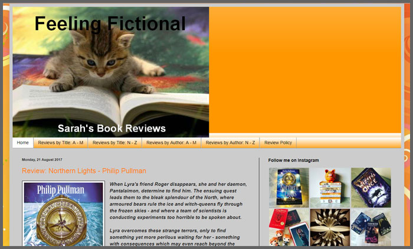
Task: Open the Home tab
Action: click(x=22, y=143)
